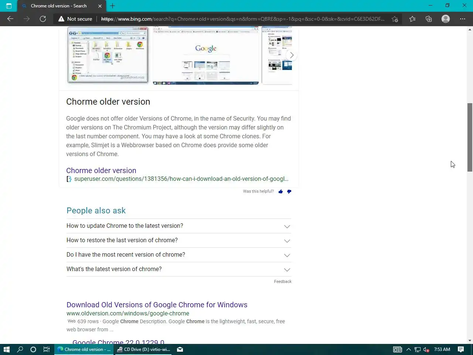Open Settings and more menu
The width and height of the screenshot is (473, 355).
point(463,19)
